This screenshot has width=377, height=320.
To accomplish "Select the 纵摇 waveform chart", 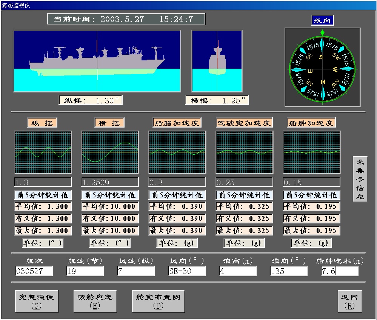I will coord(43,152).
